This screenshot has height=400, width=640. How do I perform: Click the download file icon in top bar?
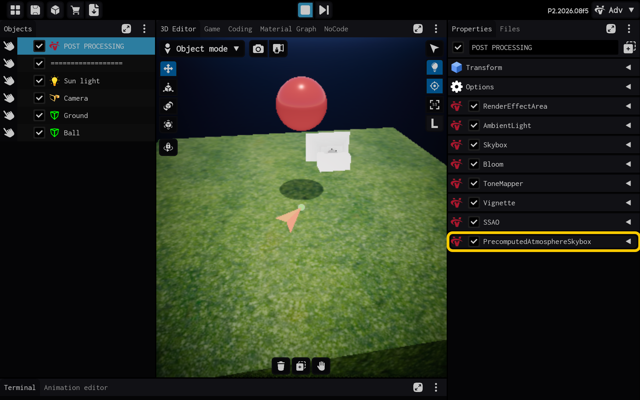94,10
